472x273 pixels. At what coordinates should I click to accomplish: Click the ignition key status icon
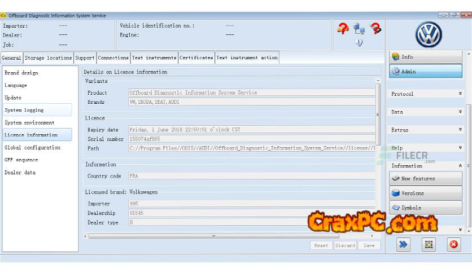pos(375,29)
